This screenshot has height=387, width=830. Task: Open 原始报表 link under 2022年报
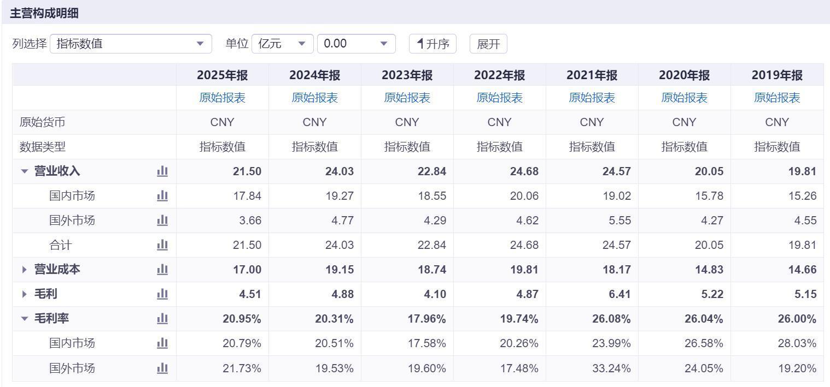coord(500,98)
